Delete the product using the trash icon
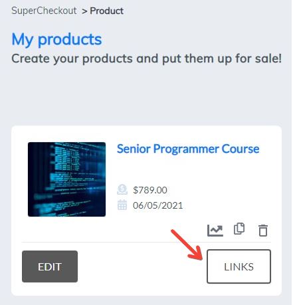The height and width of the screenshot is (305, 293). (x=263, y=231)
